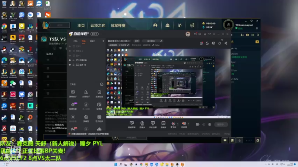Open the 云顶之弈 tab in the League client
Viewport: 298px width, 167px height.
point(98,25)
